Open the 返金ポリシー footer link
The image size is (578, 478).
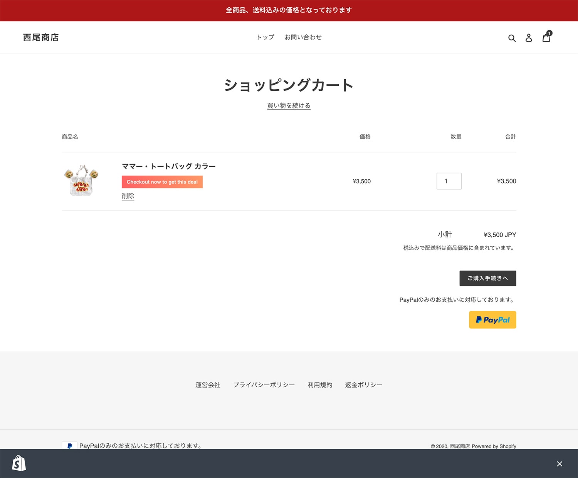pyautogui.click(x=363, y=385)
